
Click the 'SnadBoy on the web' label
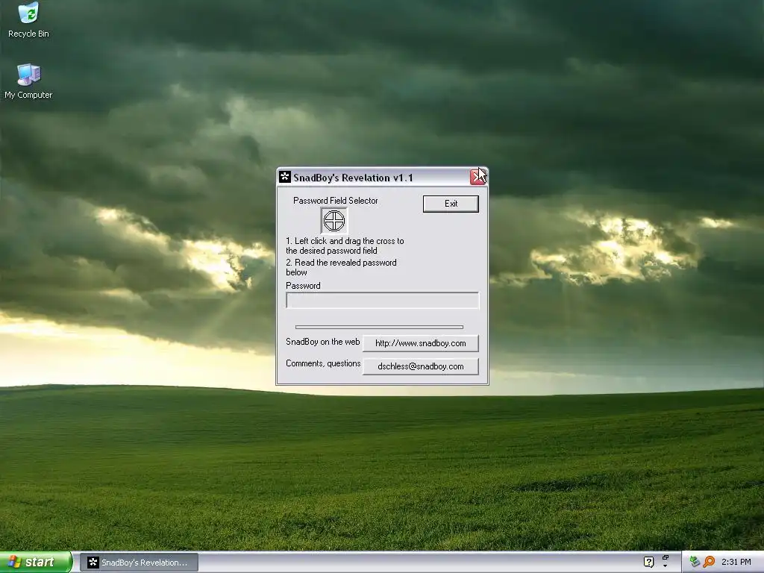click(322, 342)
